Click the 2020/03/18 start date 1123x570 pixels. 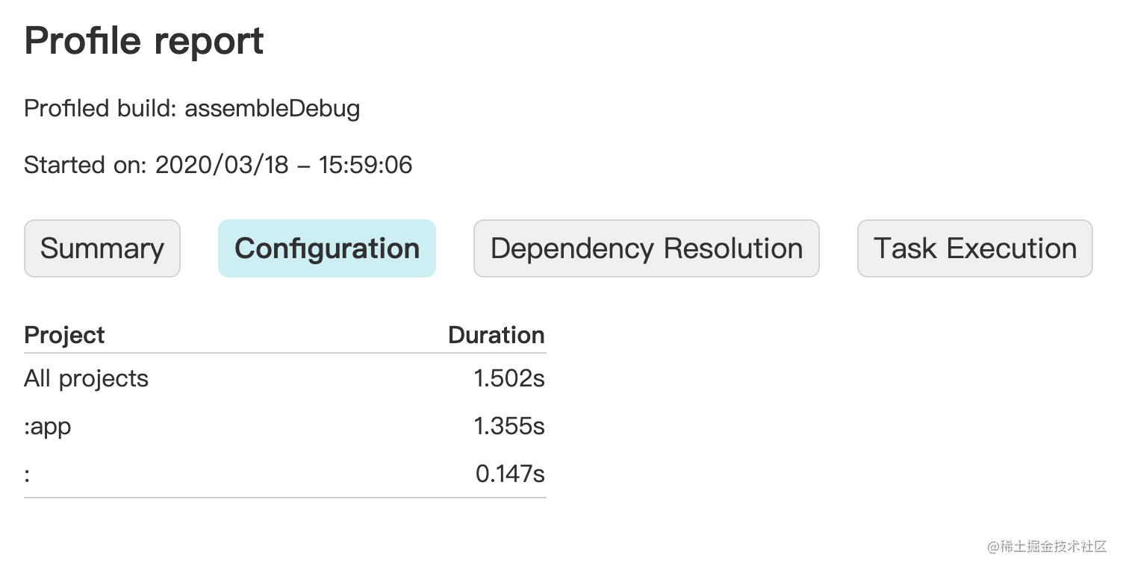[x=222, y=165]
